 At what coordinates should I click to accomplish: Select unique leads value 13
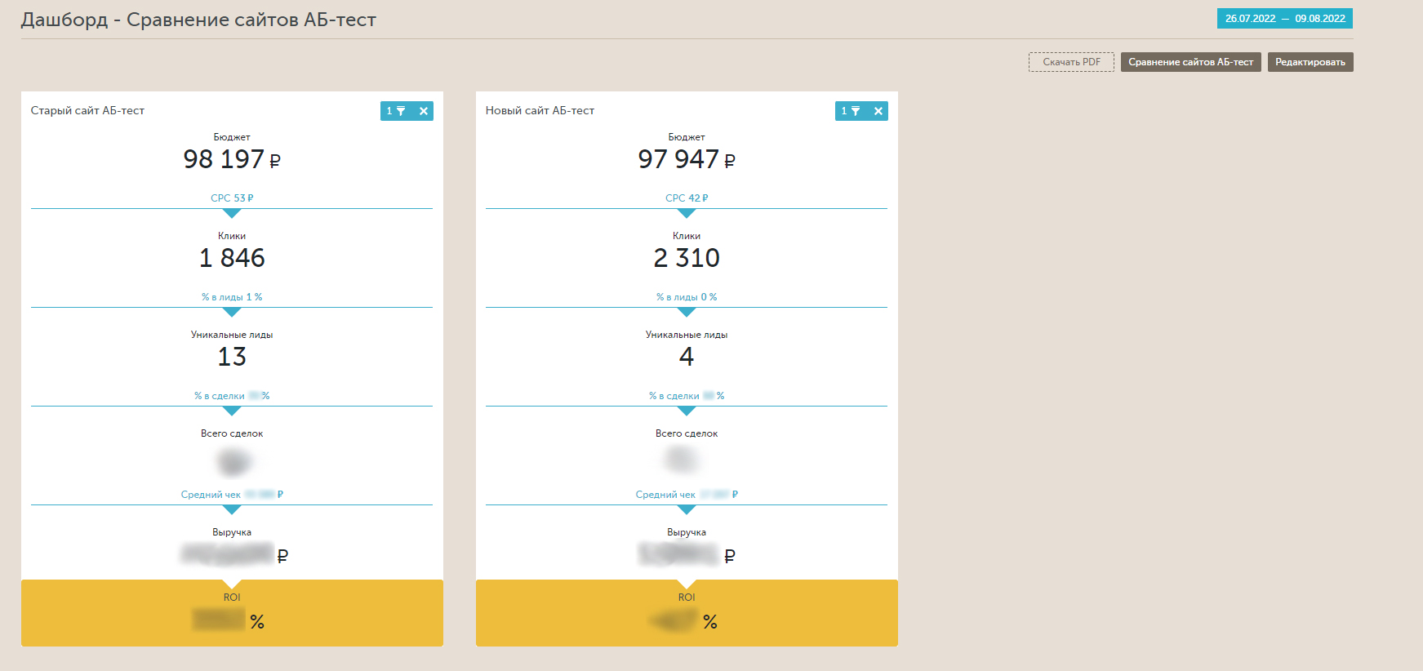[x=232, y=357]
